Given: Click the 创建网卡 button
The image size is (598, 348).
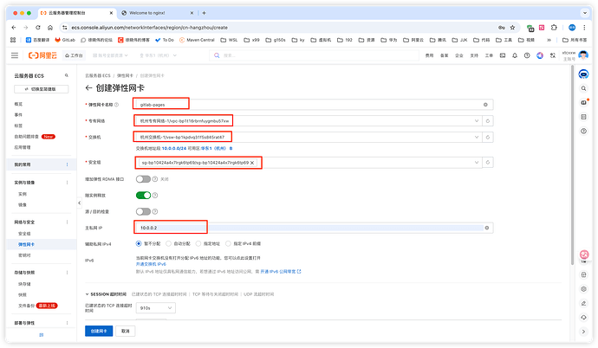Looking at the screenshot, I should [98, 331].
